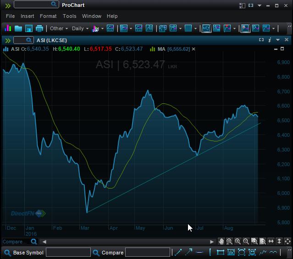Screen dimensions: 293x259
Task: Expand the dropdown arrow beside the grid icon
Action: [195, 29]
